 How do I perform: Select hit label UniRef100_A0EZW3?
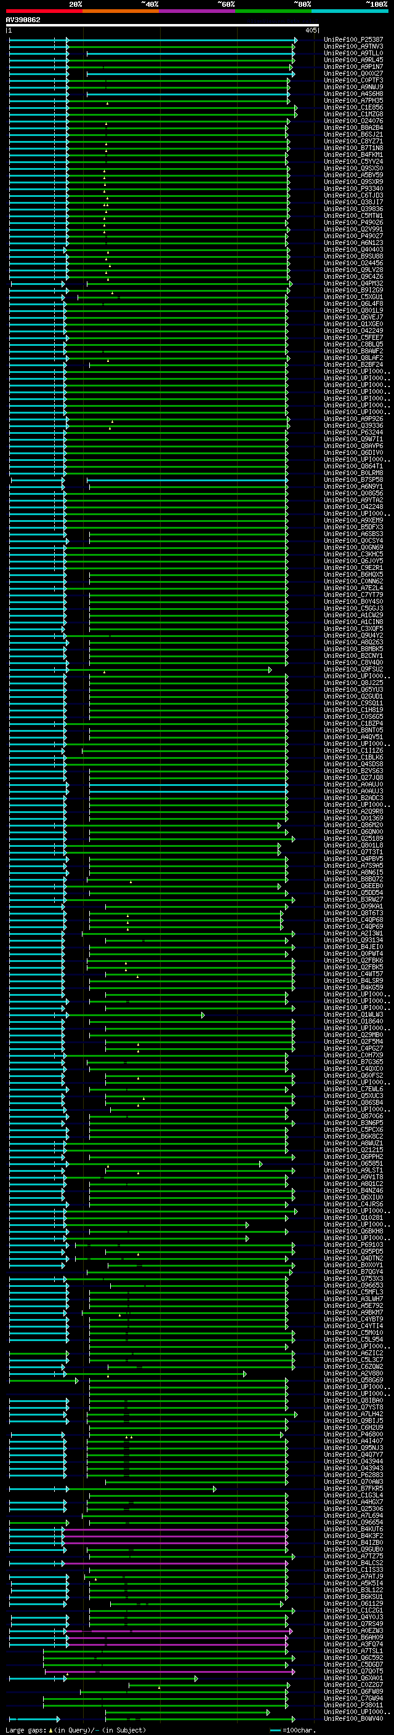[353, 1630]
